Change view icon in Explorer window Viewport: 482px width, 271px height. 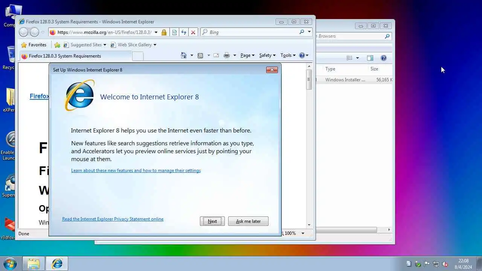[349, 58]
